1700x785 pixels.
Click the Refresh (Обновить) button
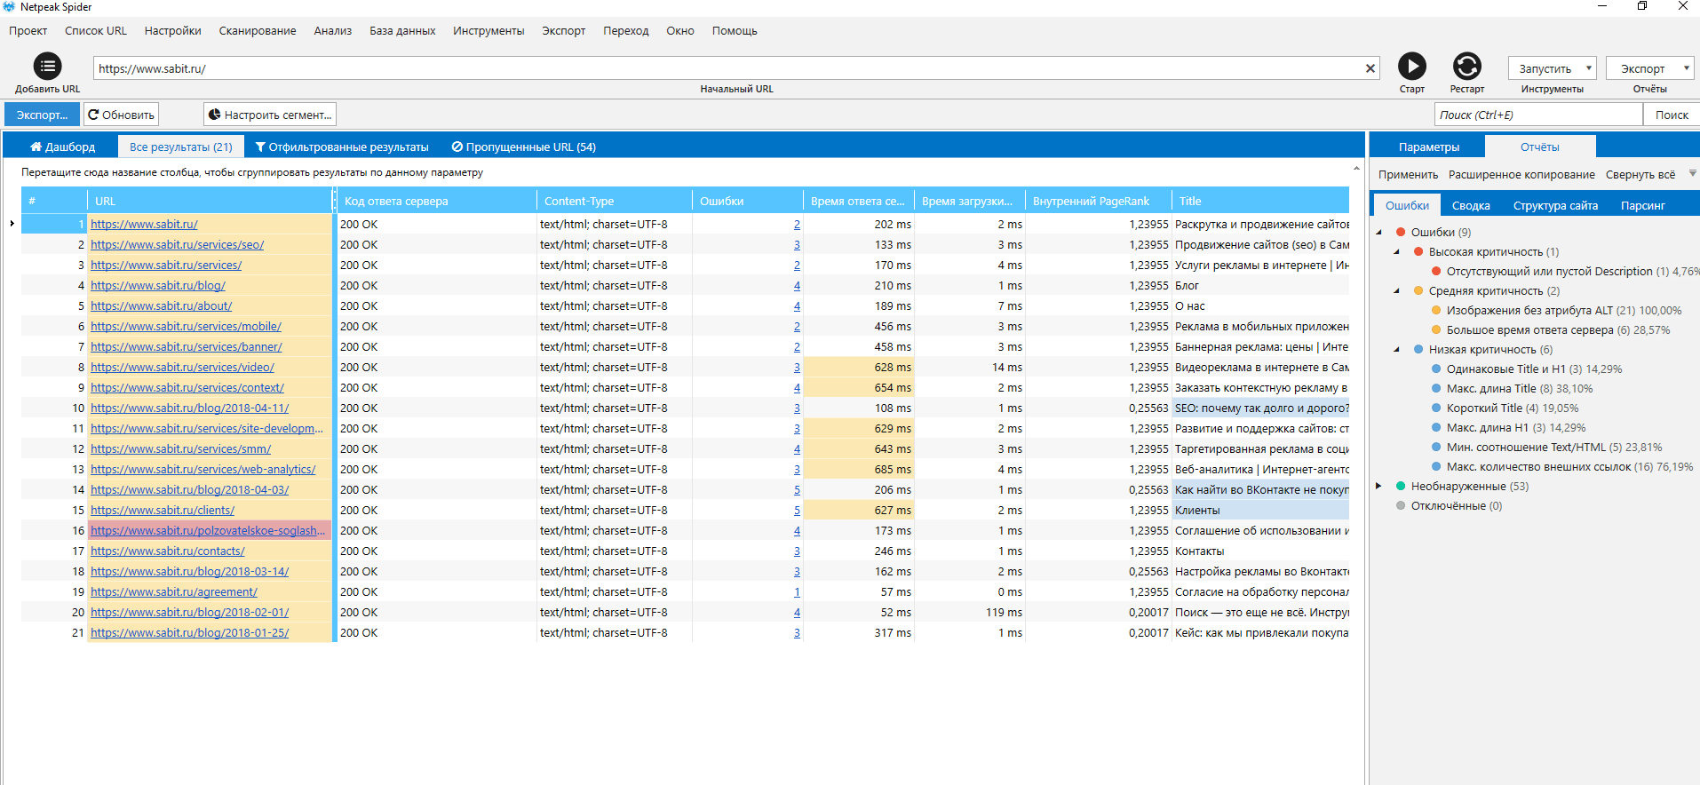(121, 115)
